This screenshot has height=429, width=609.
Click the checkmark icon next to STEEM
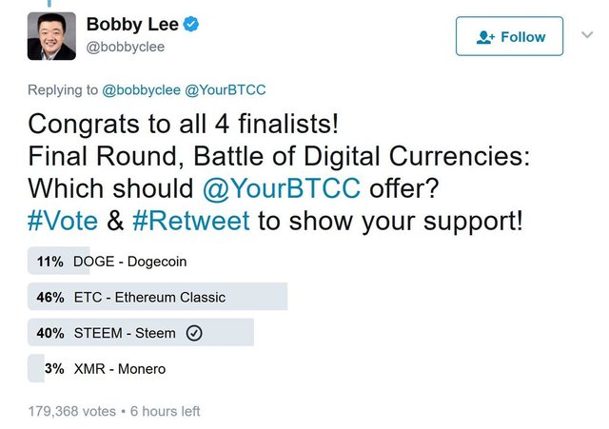(193, 333)
